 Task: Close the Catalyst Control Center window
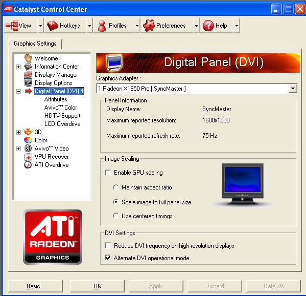300,9
